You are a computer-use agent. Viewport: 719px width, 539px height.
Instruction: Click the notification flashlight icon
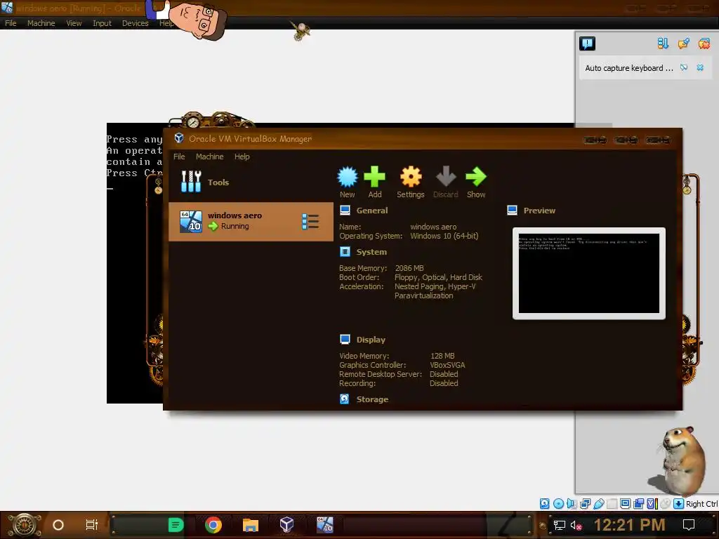[x=684, y=44]
